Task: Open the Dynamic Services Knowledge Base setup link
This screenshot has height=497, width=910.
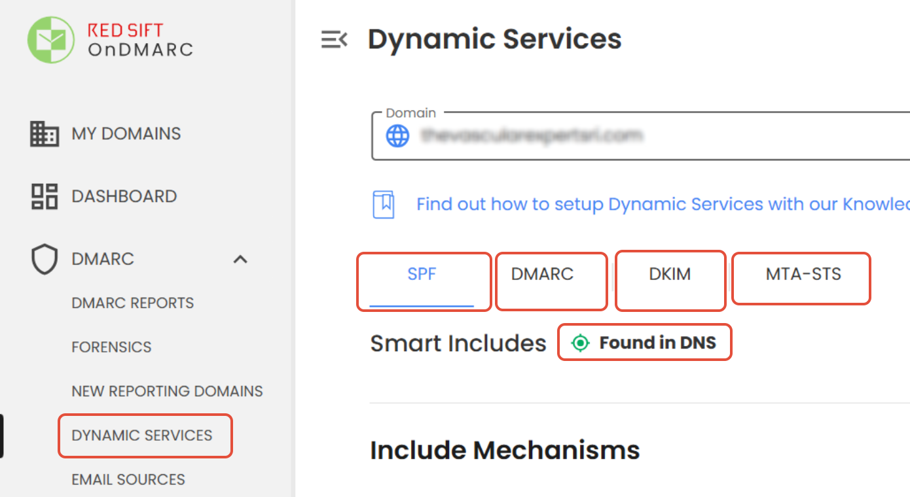Action: [663, 204]
